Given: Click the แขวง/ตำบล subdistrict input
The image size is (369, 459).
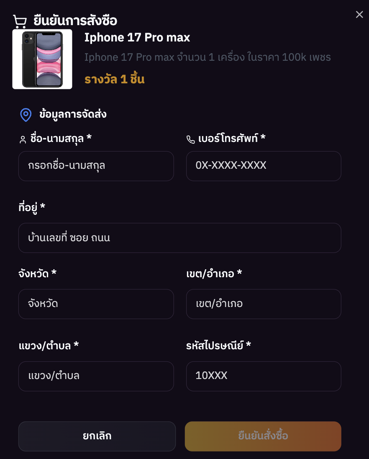Looking at the screenshot, I should (96, 376).
